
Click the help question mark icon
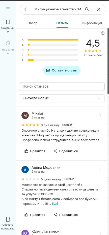103,33
